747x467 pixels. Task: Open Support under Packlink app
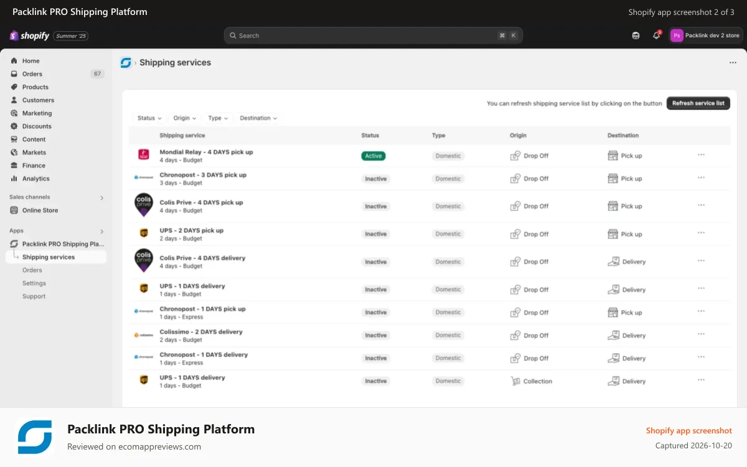(x=34, y=296)
